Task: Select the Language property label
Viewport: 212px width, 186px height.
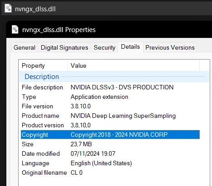Action: click(35, 163)
